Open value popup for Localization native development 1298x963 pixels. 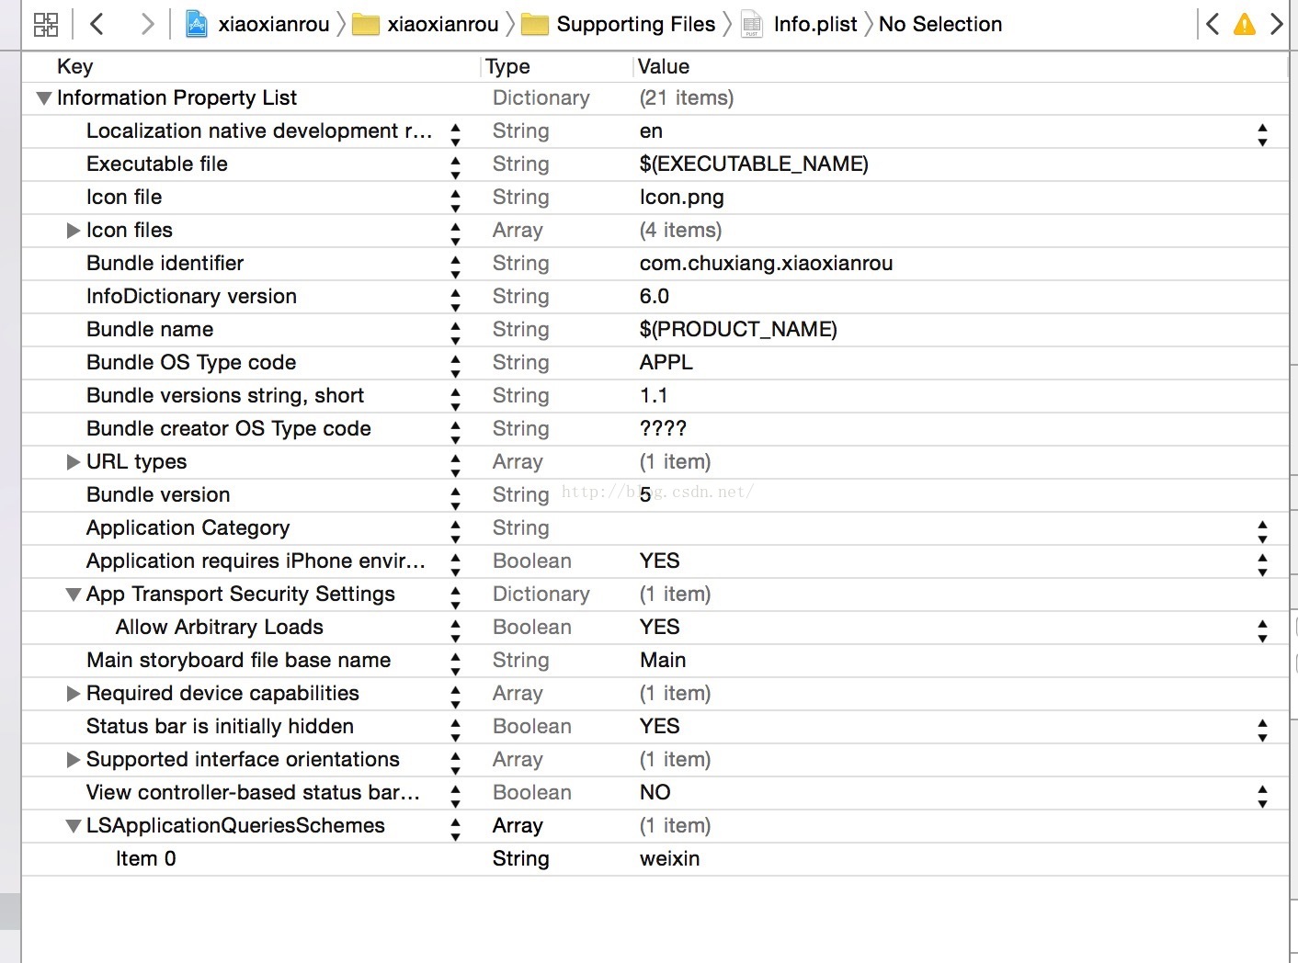coord(1262,135)
